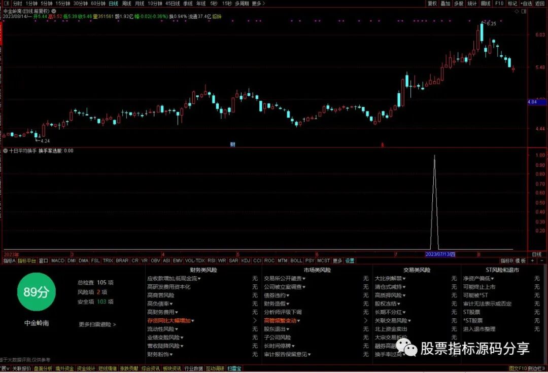The image size is (548, 373).
Task: Click the 复权 button
Action: 432,4
